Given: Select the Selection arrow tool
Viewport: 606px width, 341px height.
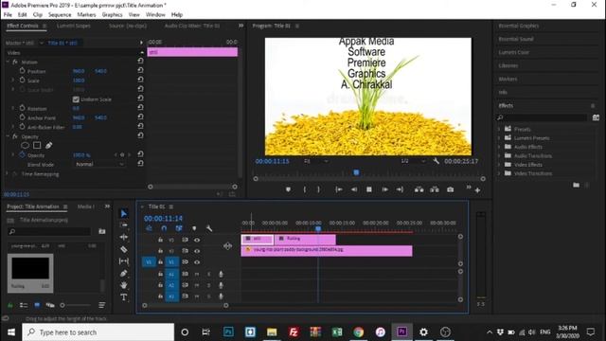Looking at the screenshot, I should (x=124, y=213).
